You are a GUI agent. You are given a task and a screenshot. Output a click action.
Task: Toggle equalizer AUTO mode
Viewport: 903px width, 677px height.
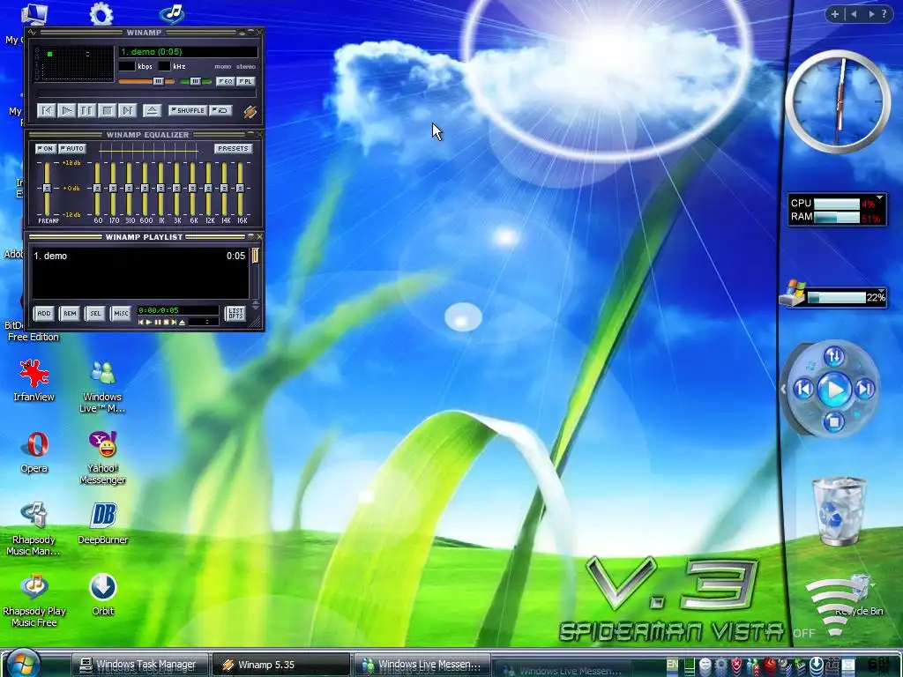[72, 148]
